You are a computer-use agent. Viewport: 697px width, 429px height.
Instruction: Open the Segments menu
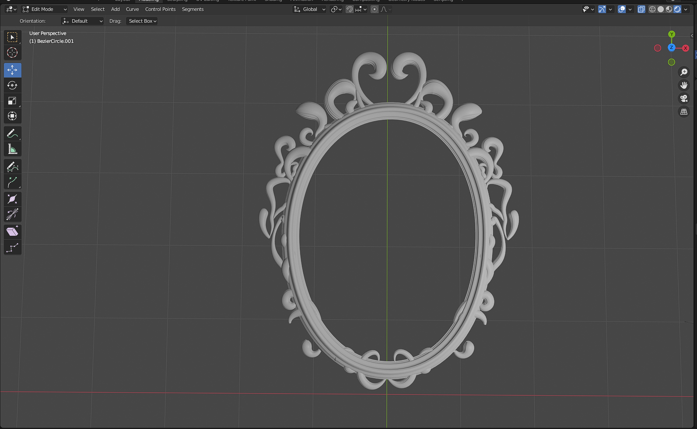(193, 9)
